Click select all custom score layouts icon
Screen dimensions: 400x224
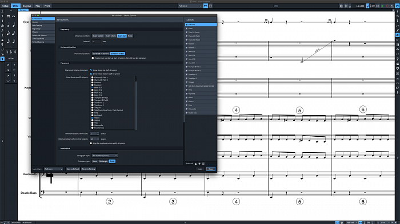point(203,164)
